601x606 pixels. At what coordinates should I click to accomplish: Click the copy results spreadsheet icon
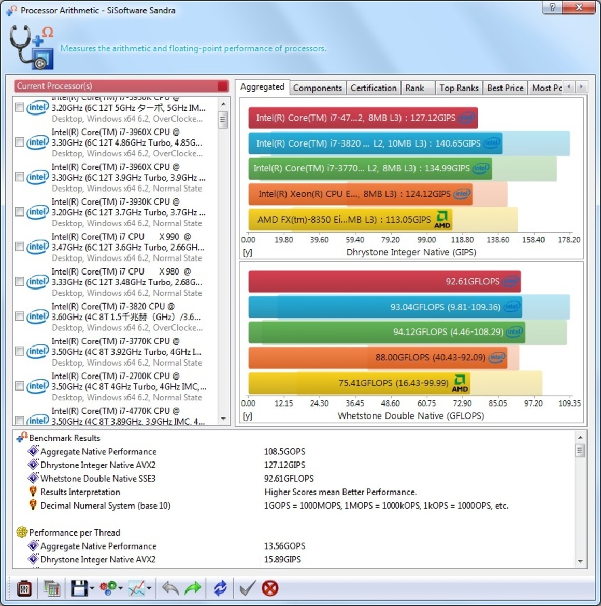51,588
